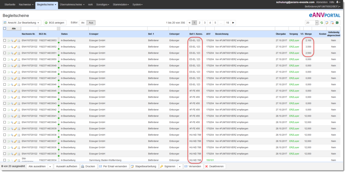Check the row for BGS 11823714833647
This screenshot has height=173, width=346.
pos(5,78)
